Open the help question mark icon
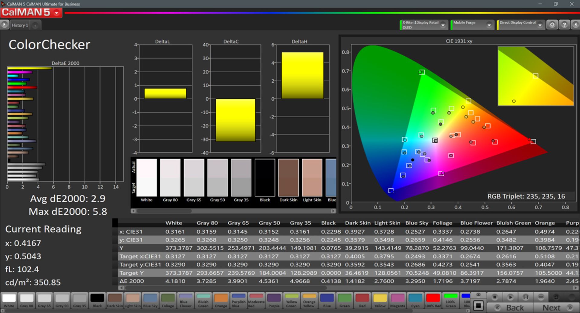The height and width of the screenshot is (313, 580). tap(564, 25)
